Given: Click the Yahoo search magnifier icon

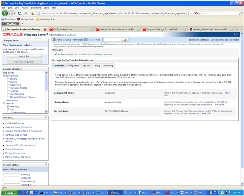Looking at the screenshot, I should tap(240, 13).
